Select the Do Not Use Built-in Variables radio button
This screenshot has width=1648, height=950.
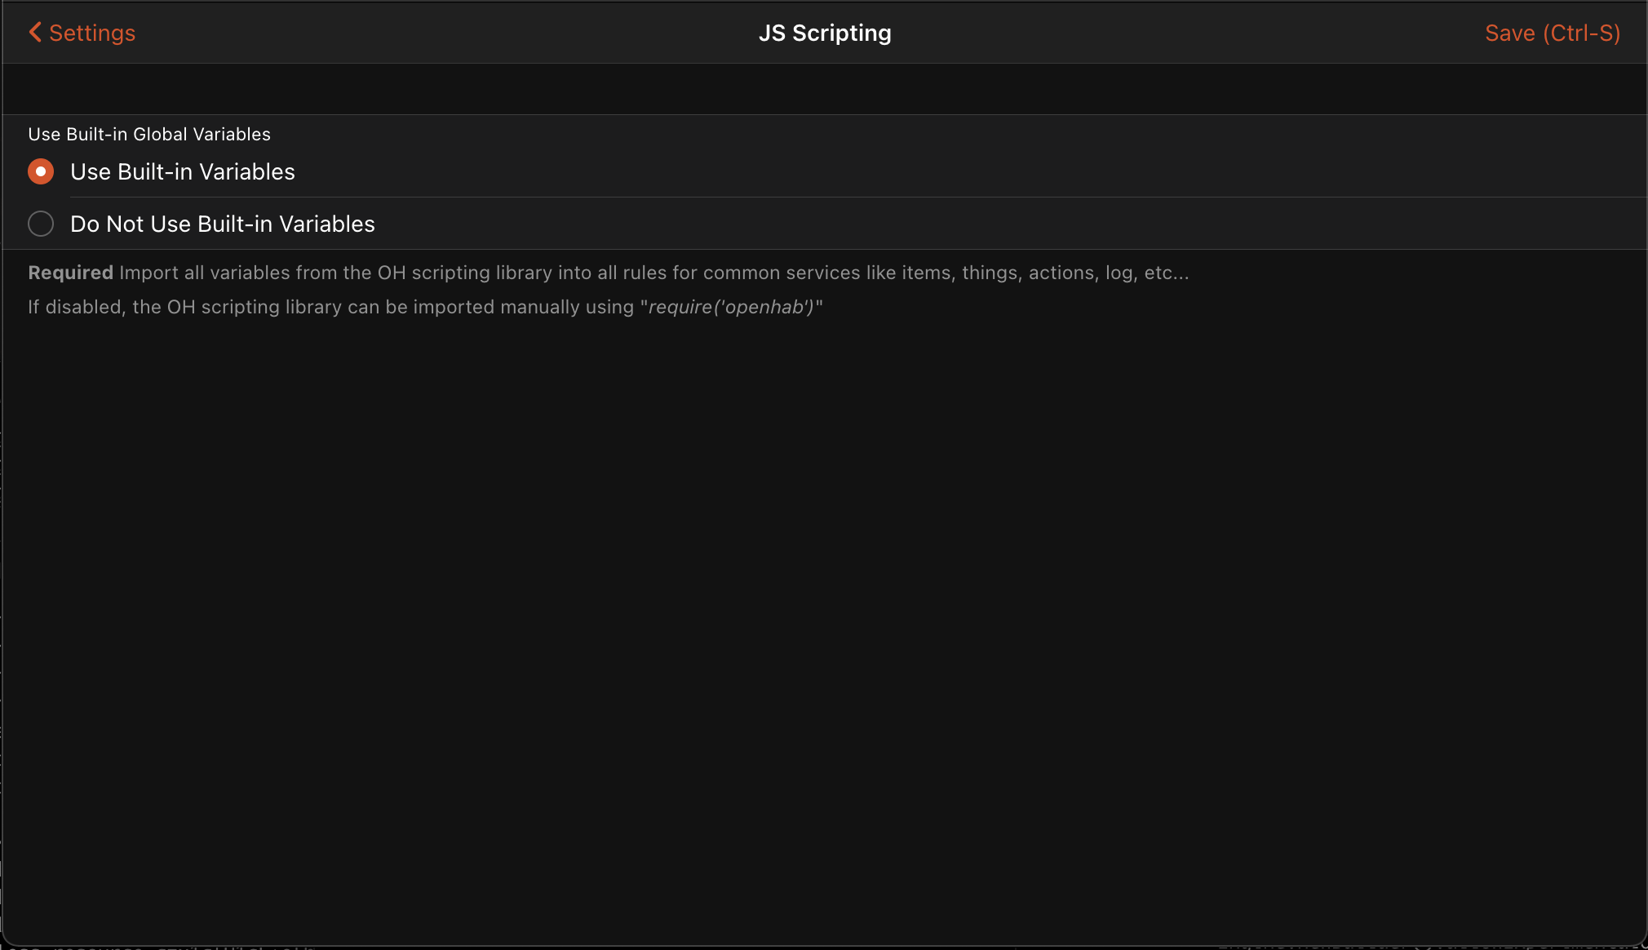pos(221,223)
